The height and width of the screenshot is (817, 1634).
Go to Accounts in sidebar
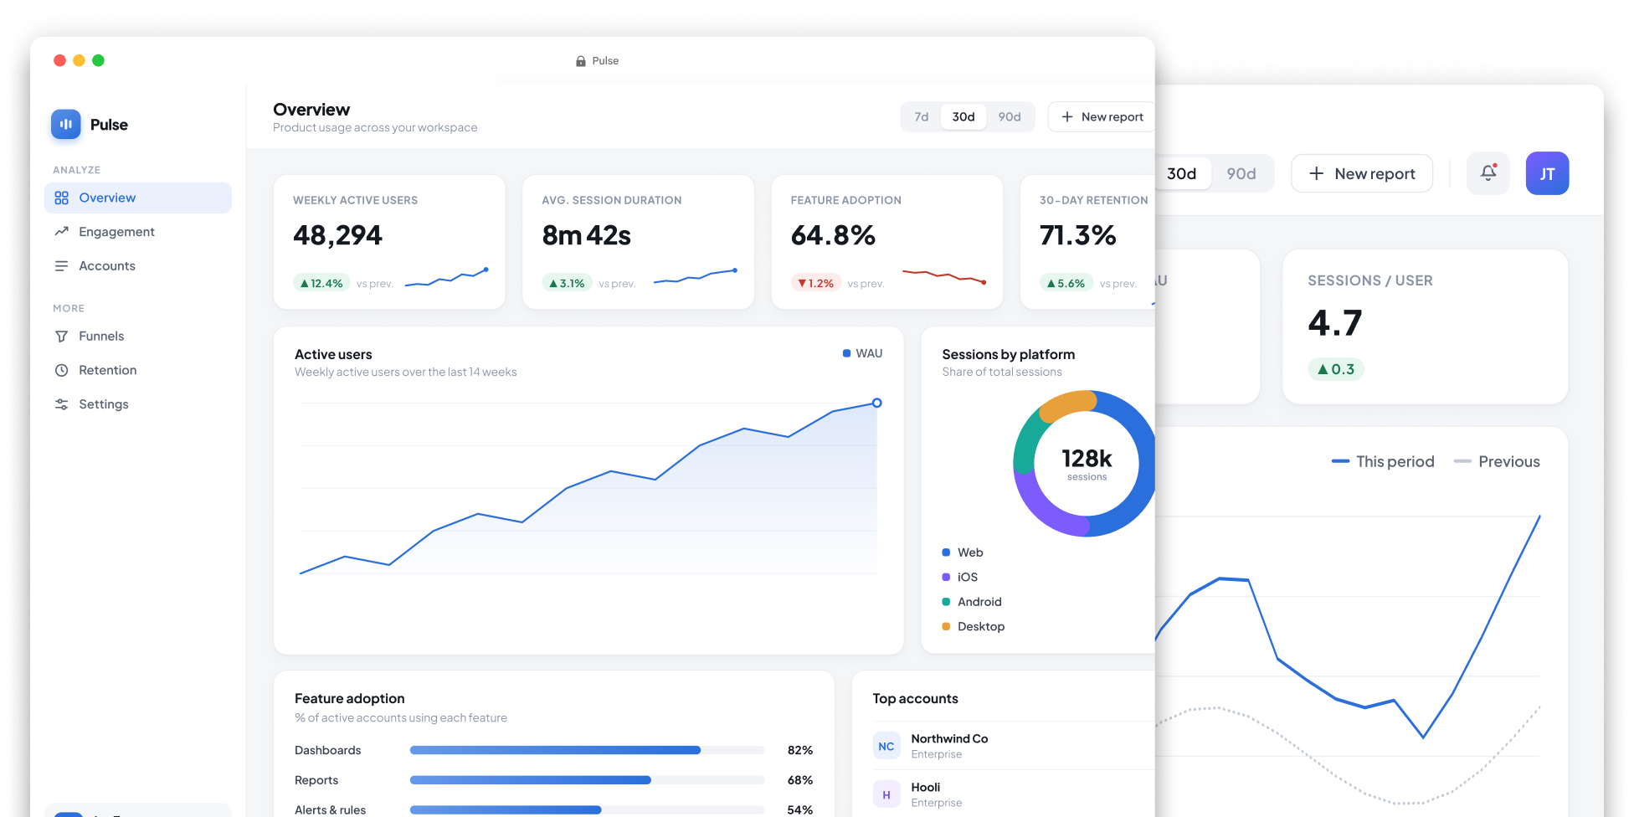tap(138, 266)
